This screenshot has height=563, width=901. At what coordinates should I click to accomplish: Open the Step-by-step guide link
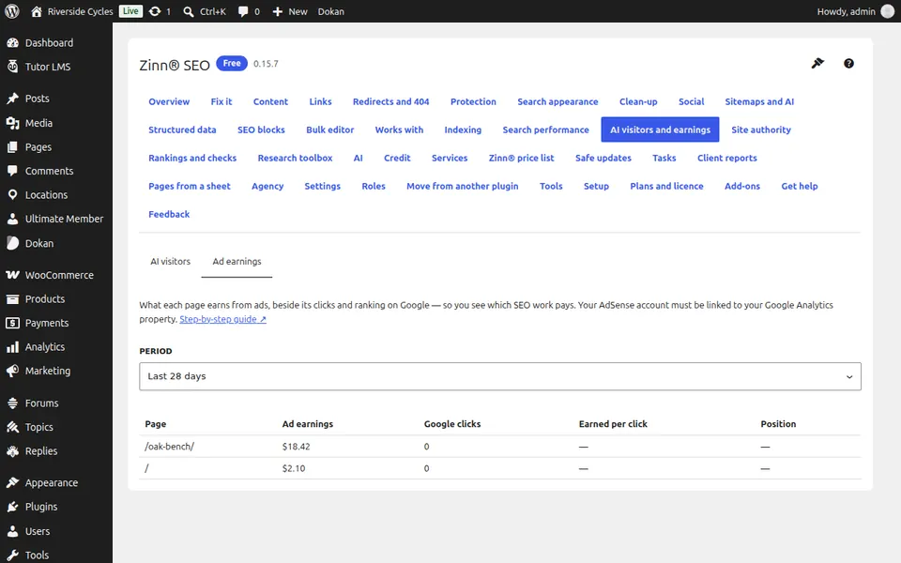223,319
